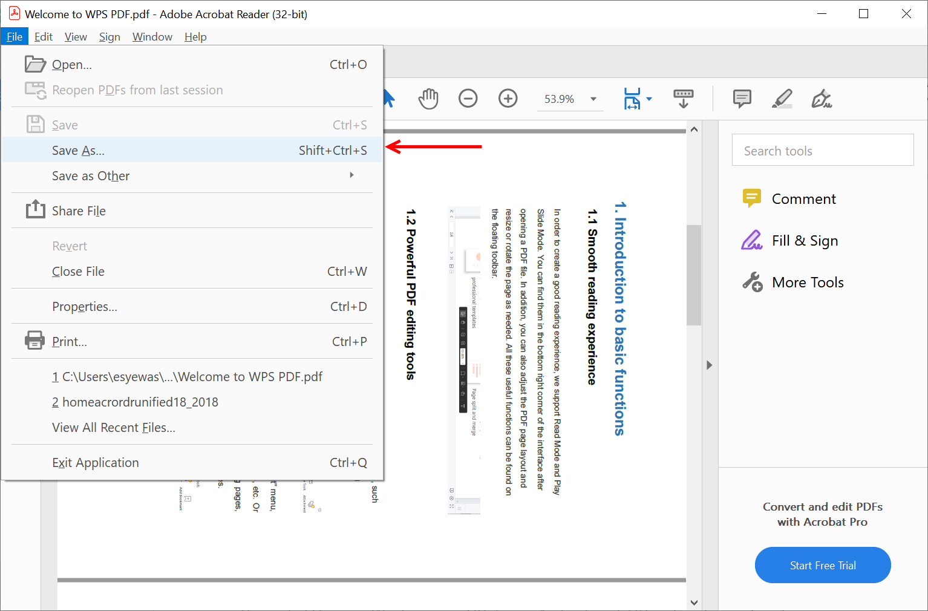Viewport: 928px width, 611px height.
Task: Zoom in using the plus icon
Action: tap(508, 99)
